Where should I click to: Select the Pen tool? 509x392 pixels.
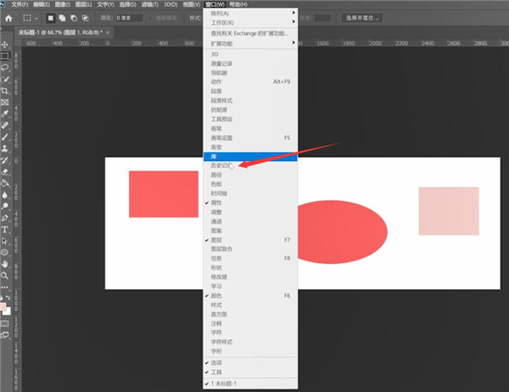point(5,218)
